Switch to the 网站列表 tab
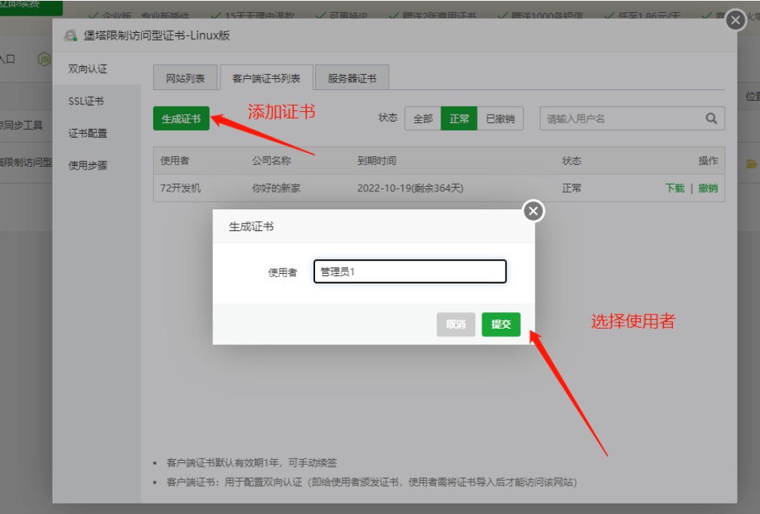 point(185,78)
